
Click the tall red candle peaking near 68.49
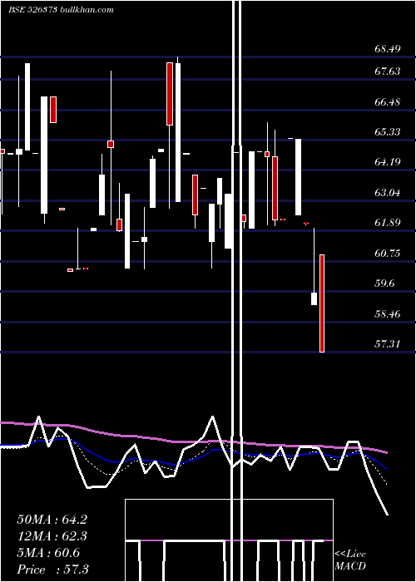tap(170, 94)
